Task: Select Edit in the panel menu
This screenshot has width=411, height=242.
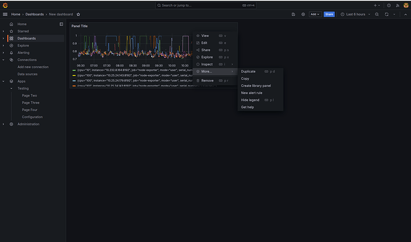Action: 215,43
